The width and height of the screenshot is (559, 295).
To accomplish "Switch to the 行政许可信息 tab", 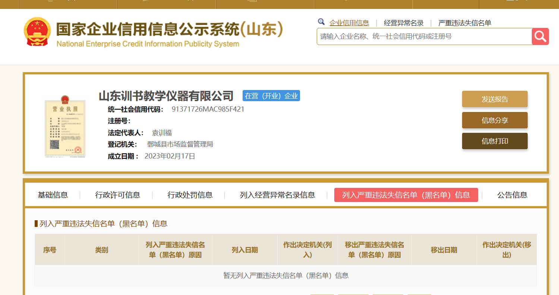I will (117, 195).
